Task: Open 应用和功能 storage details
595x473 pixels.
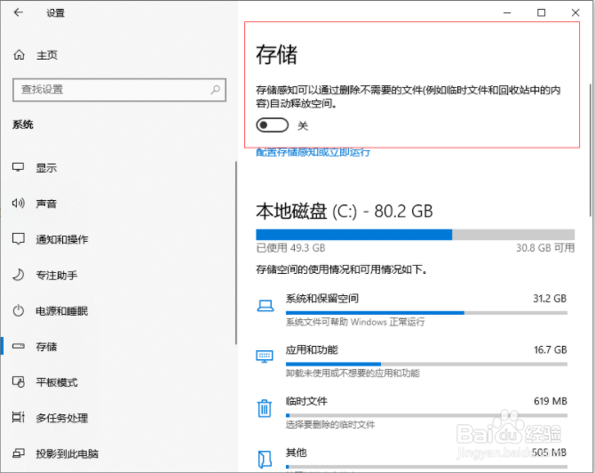Action: click(x=412, y=361)
